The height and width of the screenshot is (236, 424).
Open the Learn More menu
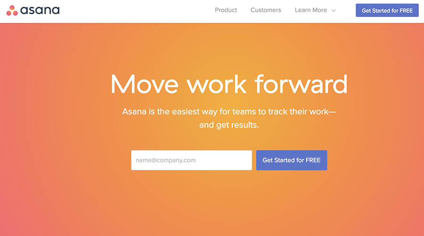point(311,10)
